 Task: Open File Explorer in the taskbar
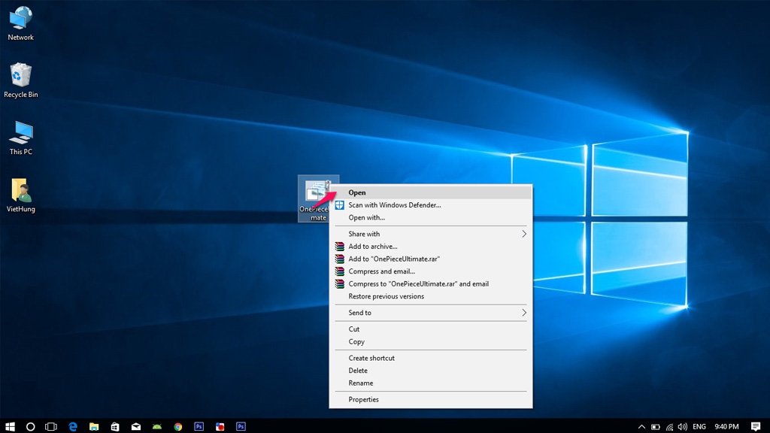[94, 426]
